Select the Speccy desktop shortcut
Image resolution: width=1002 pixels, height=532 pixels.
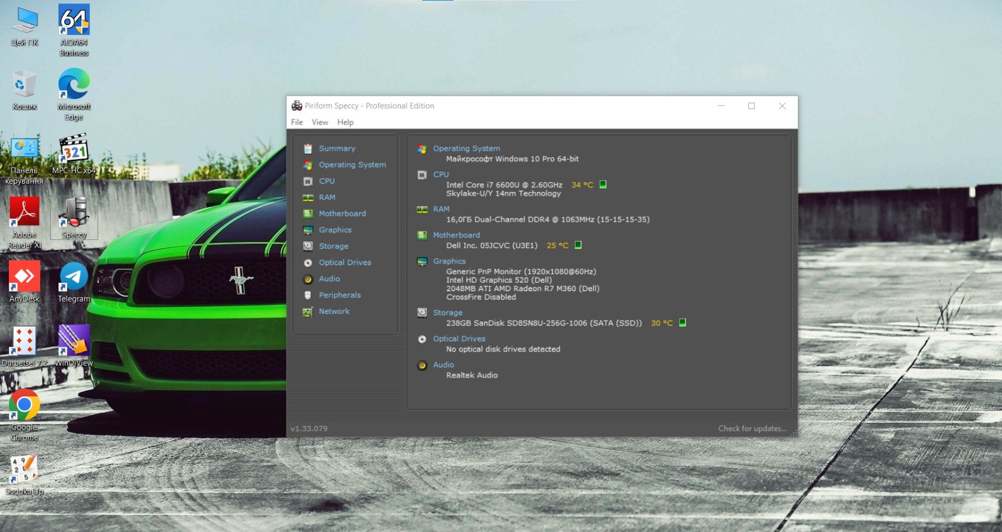(74, 218)
